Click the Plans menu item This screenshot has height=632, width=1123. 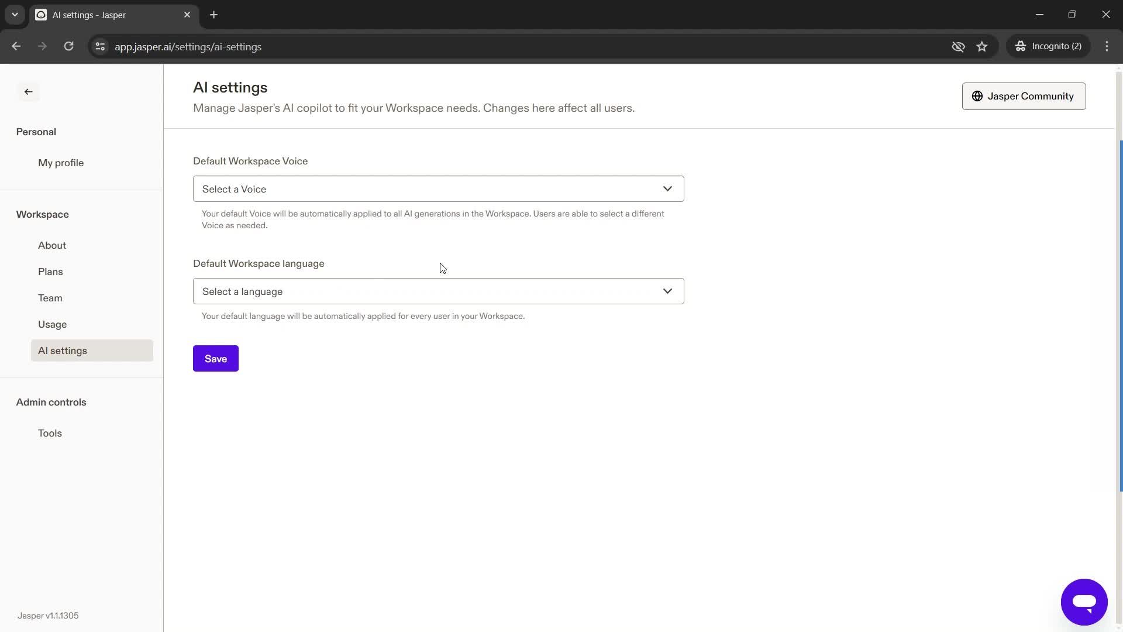click(51, 272)
